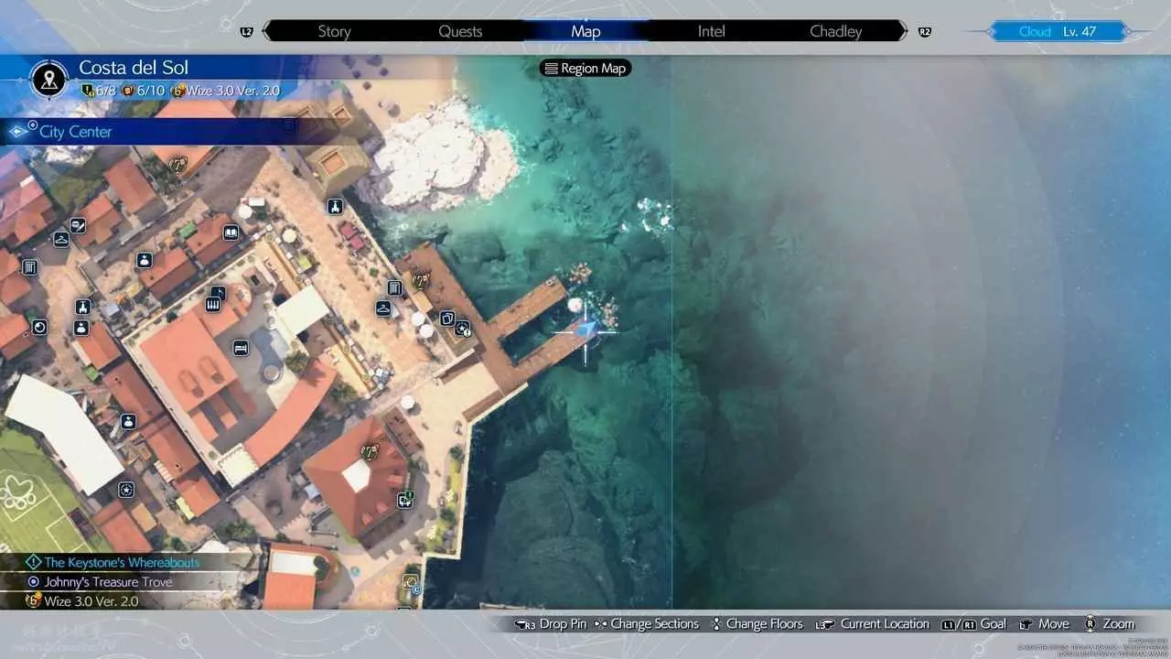Click the star emblem icon near the field
Image resolution: width=1171 pixels, height=659 pixels.
click(x=126, y=490)
